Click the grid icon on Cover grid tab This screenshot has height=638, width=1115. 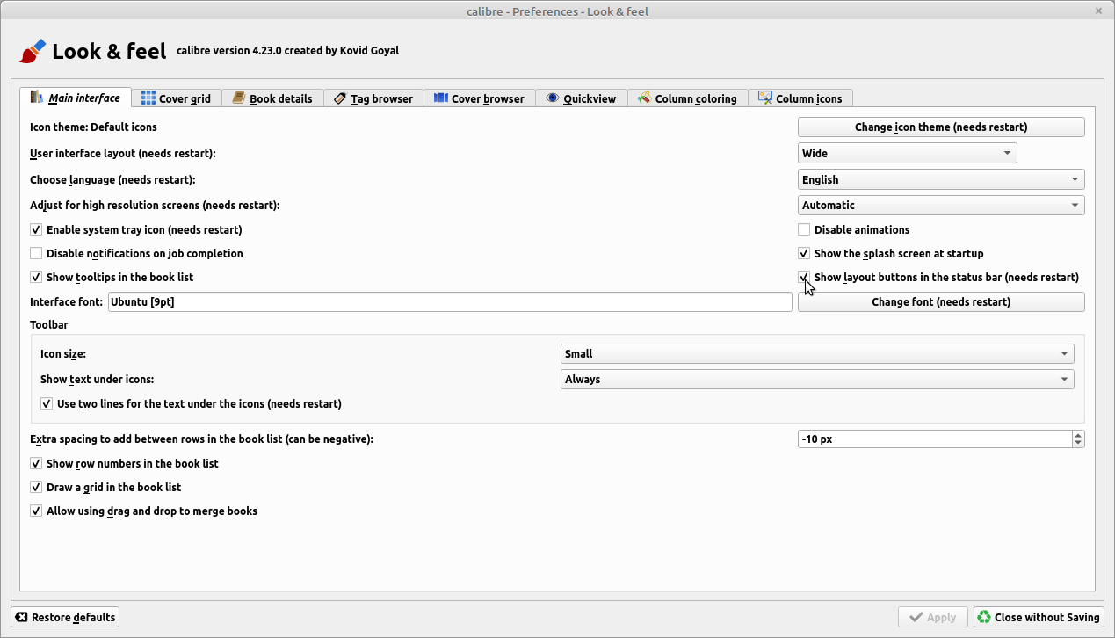point(148,98)
